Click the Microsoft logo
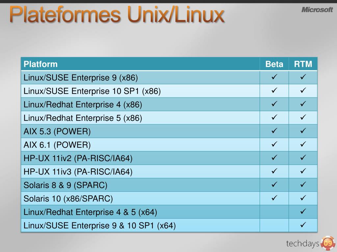 click(317, 10)
